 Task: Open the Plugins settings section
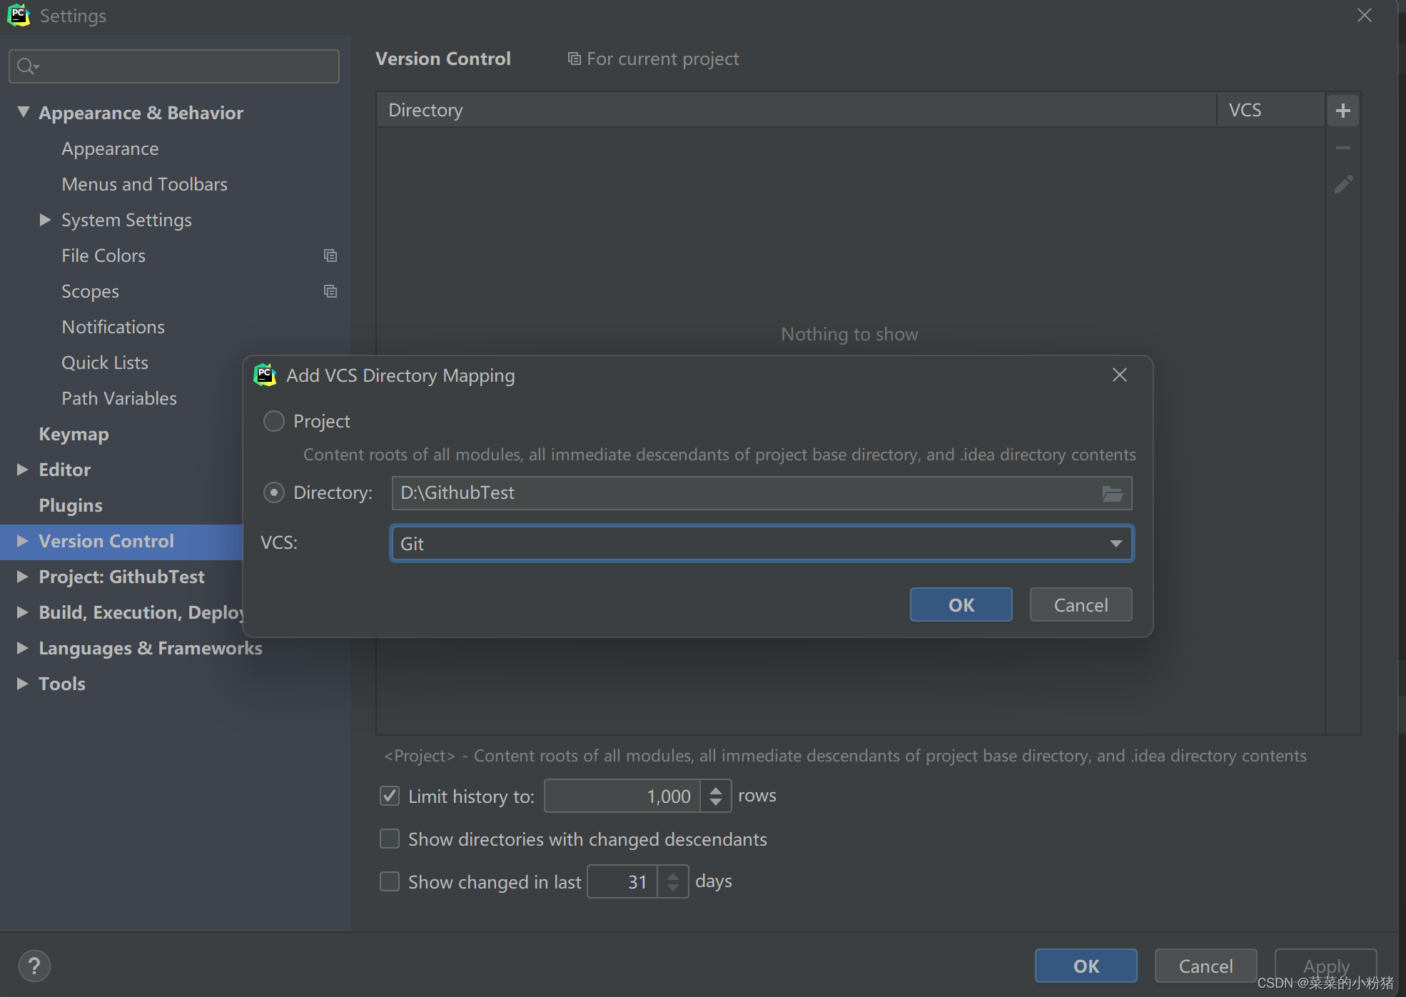coord(71,505)
